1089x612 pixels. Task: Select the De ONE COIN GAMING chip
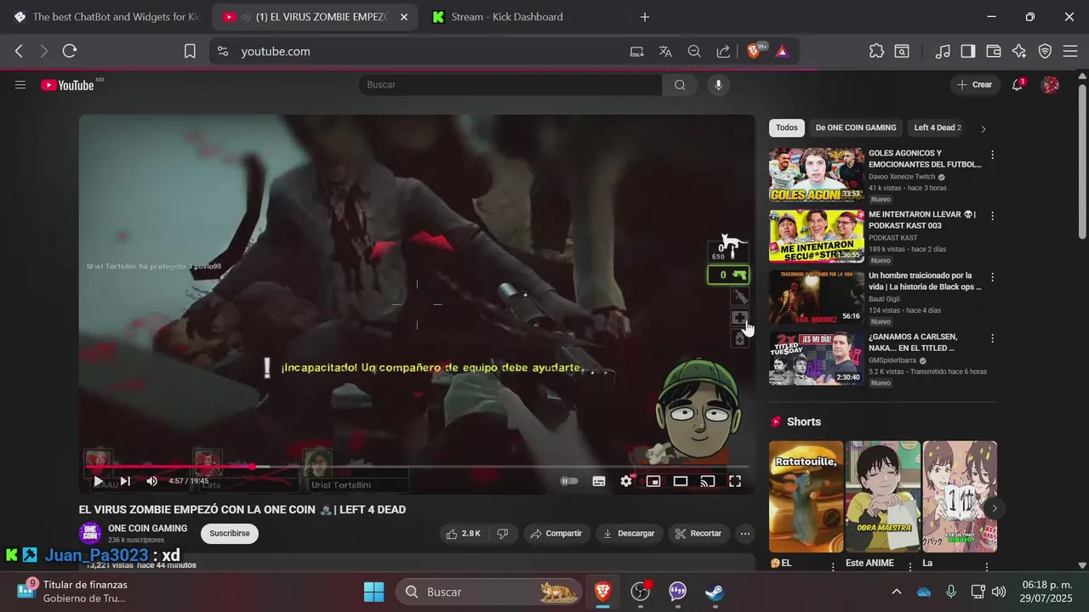[856, 128]
